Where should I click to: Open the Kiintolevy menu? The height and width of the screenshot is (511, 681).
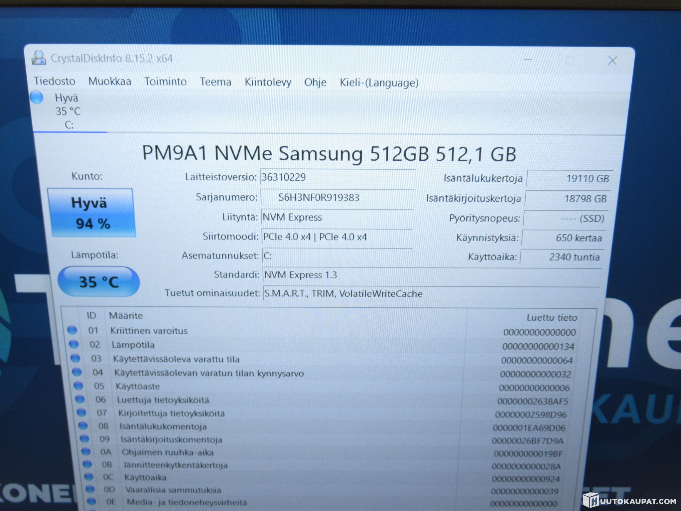click(268, 82)
